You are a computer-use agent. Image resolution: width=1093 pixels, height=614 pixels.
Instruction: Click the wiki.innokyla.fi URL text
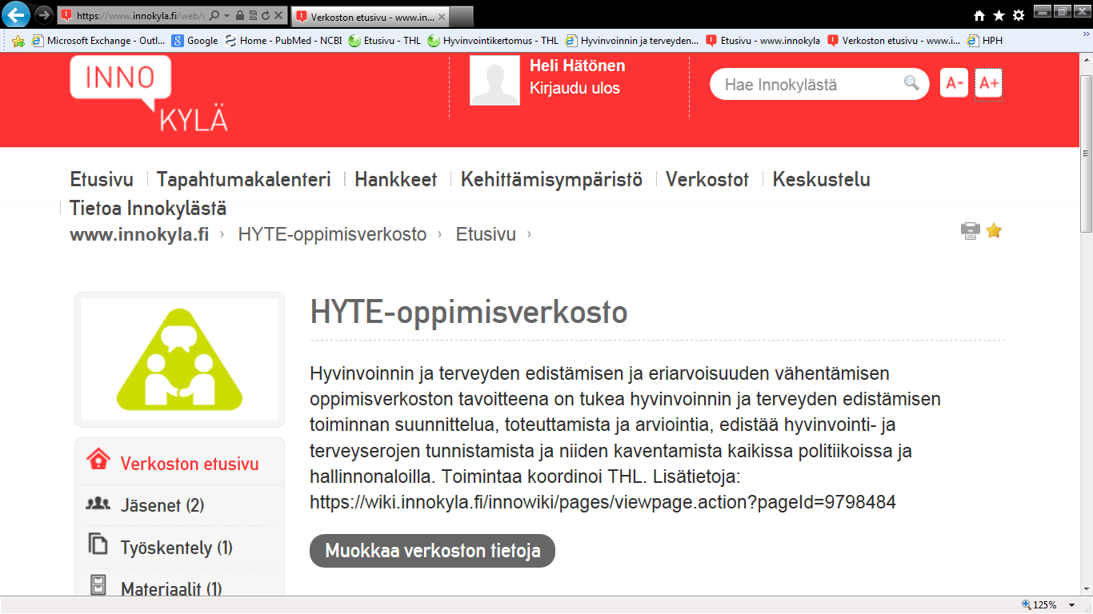603,503
